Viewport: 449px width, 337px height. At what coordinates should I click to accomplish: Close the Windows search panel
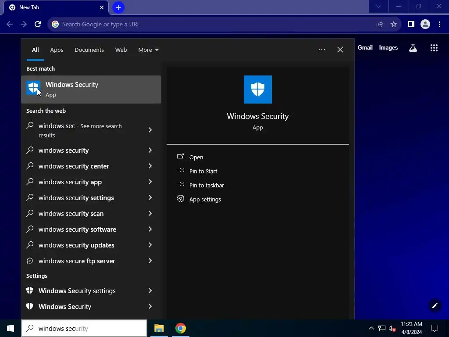click(x=340, y=50)
